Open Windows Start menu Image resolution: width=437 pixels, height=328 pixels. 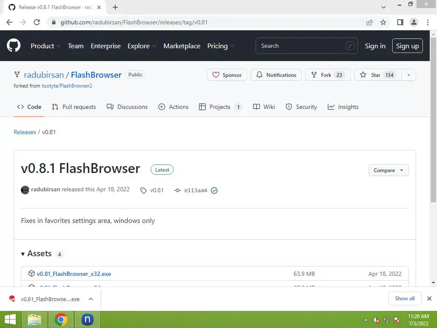click(x=10, y=319)
